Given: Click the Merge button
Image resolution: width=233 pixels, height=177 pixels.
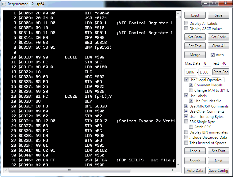Looking at the screenshot, I should pyautogui.click(x=195, y=55).
